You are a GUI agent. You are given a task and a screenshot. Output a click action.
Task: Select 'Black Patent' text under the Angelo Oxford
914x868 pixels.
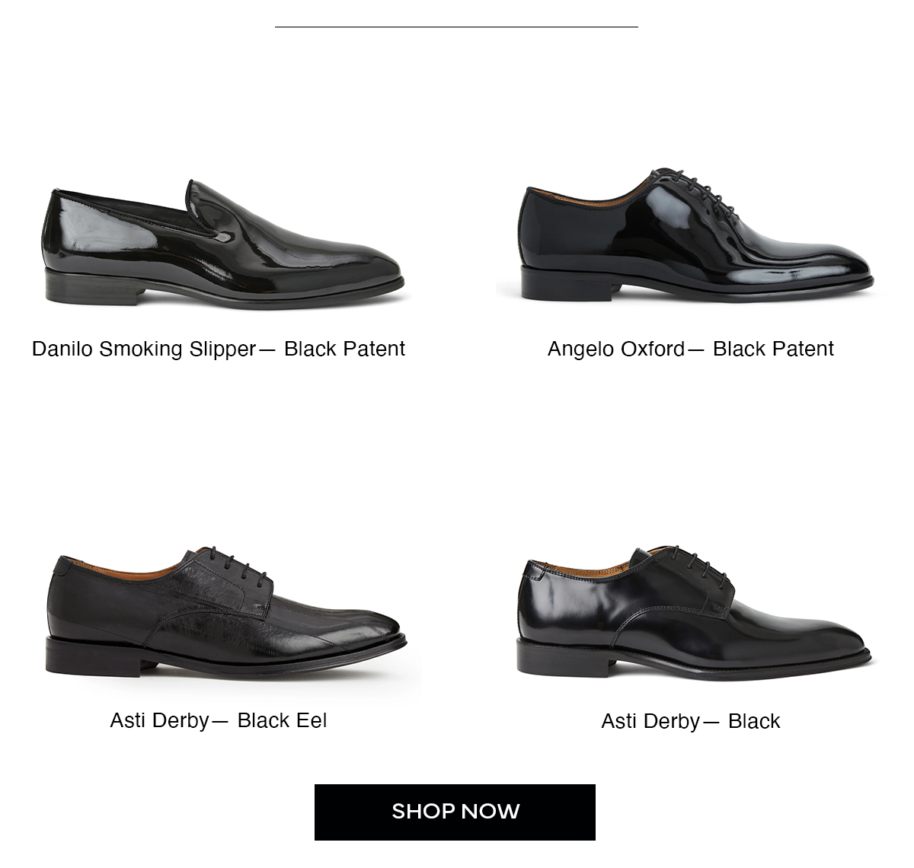click(x=773, y=349)
